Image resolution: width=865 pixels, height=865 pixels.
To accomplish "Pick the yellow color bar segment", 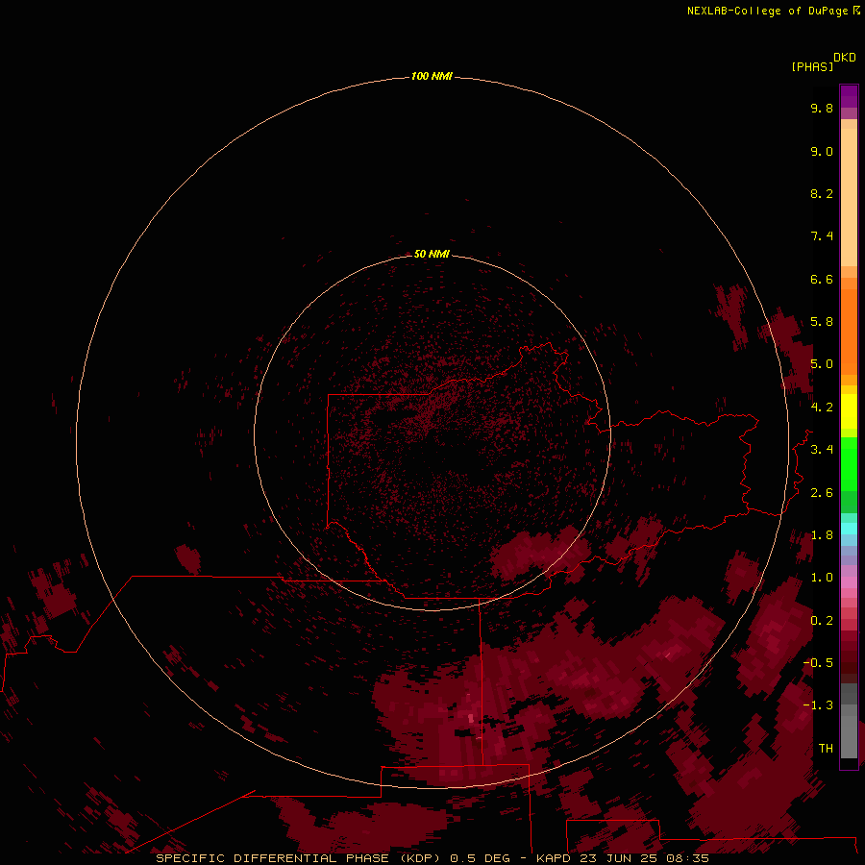I will 849,411.
